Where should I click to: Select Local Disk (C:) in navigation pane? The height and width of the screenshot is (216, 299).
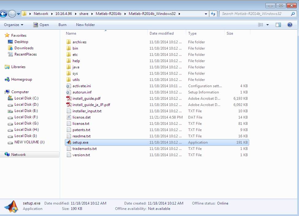point(26,98)
